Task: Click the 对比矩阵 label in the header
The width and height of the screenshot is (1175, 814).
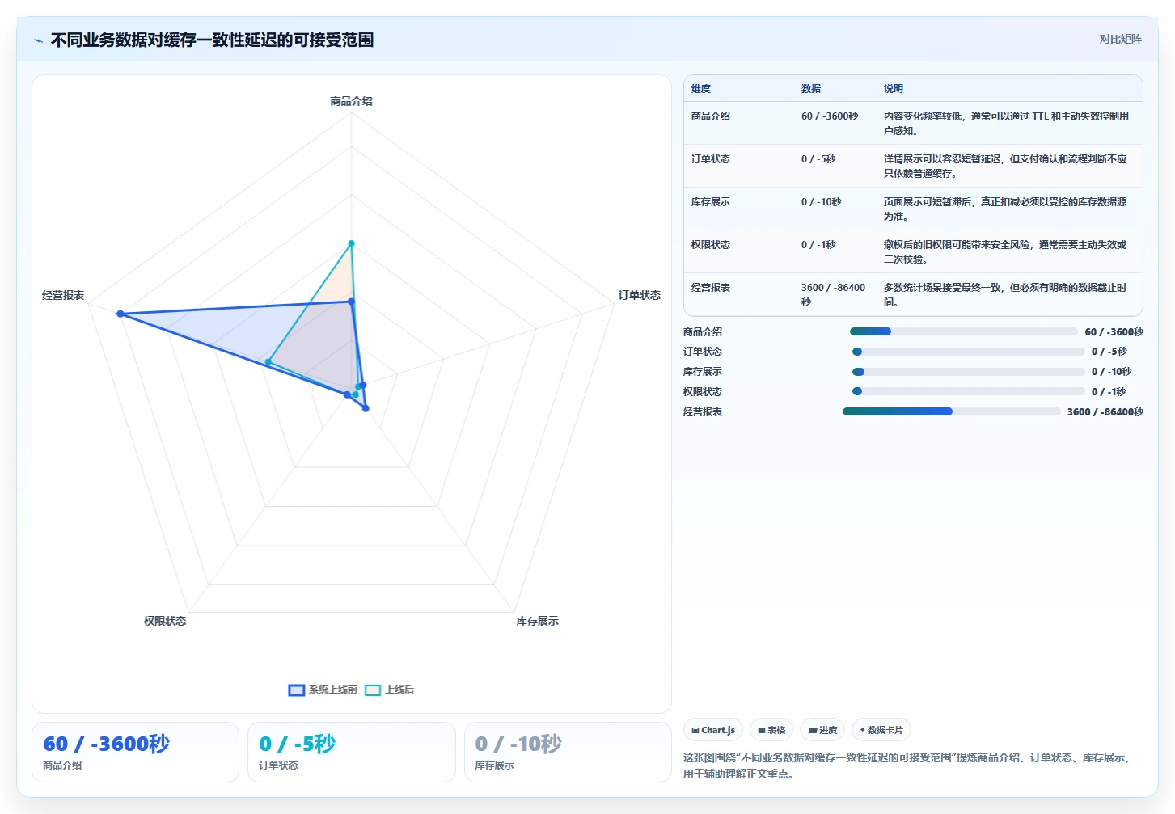Action: point(1120,39)
